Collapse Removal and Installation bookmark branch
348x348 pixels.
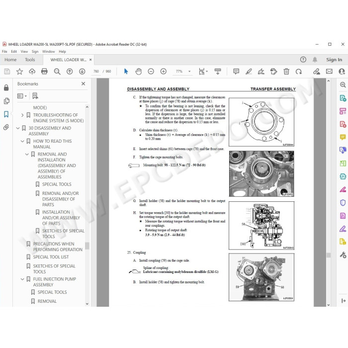click(x=27, y=154)
